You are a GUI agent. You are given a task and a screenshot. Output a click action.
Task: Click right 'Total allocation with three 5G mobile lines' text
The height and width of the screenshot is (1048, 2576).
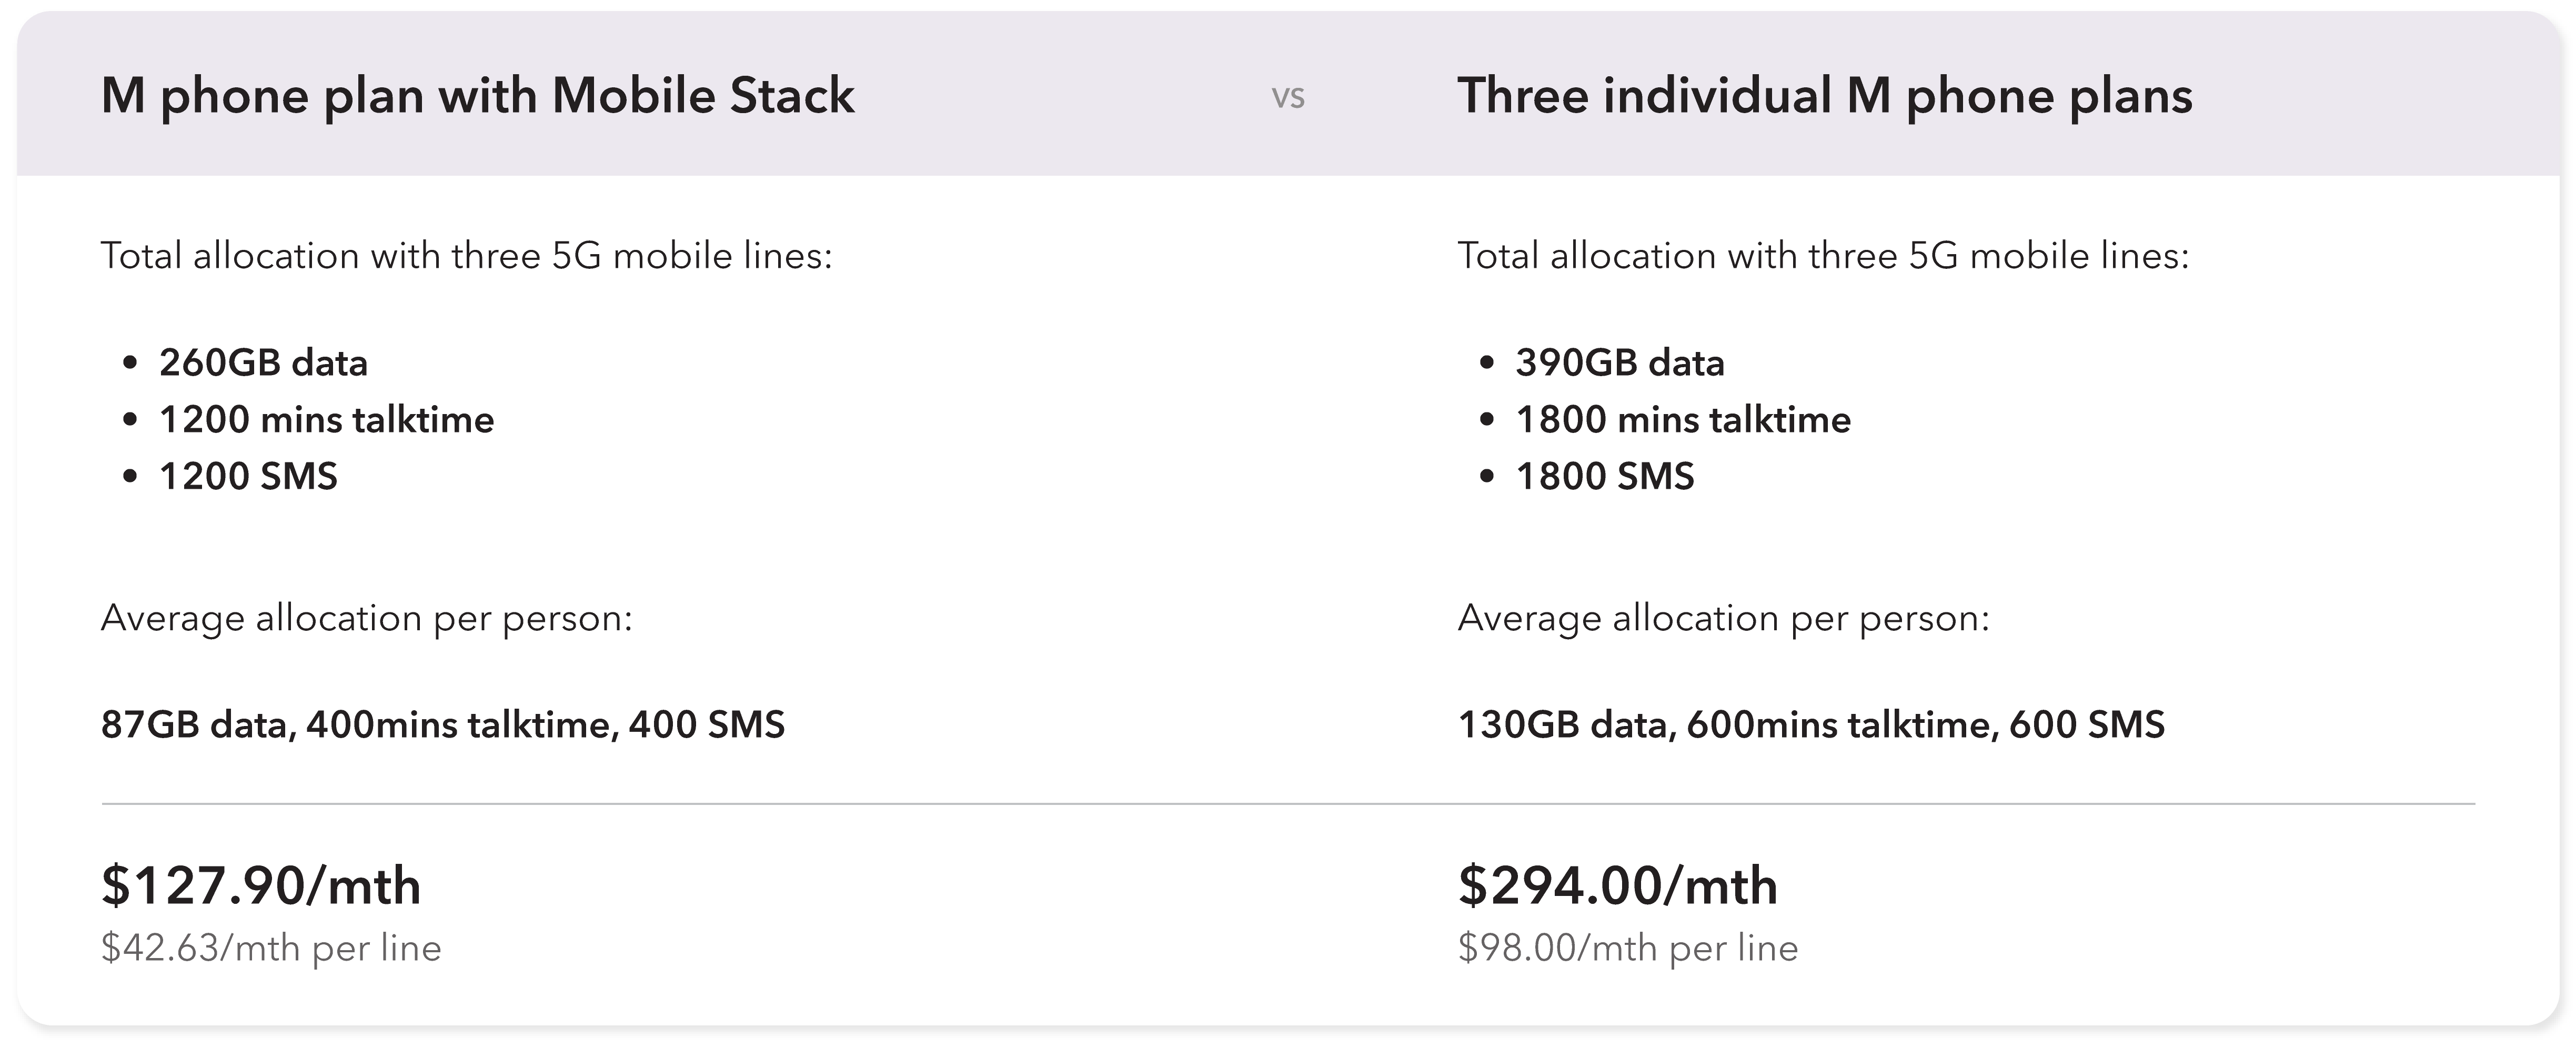click(1823, 256)
